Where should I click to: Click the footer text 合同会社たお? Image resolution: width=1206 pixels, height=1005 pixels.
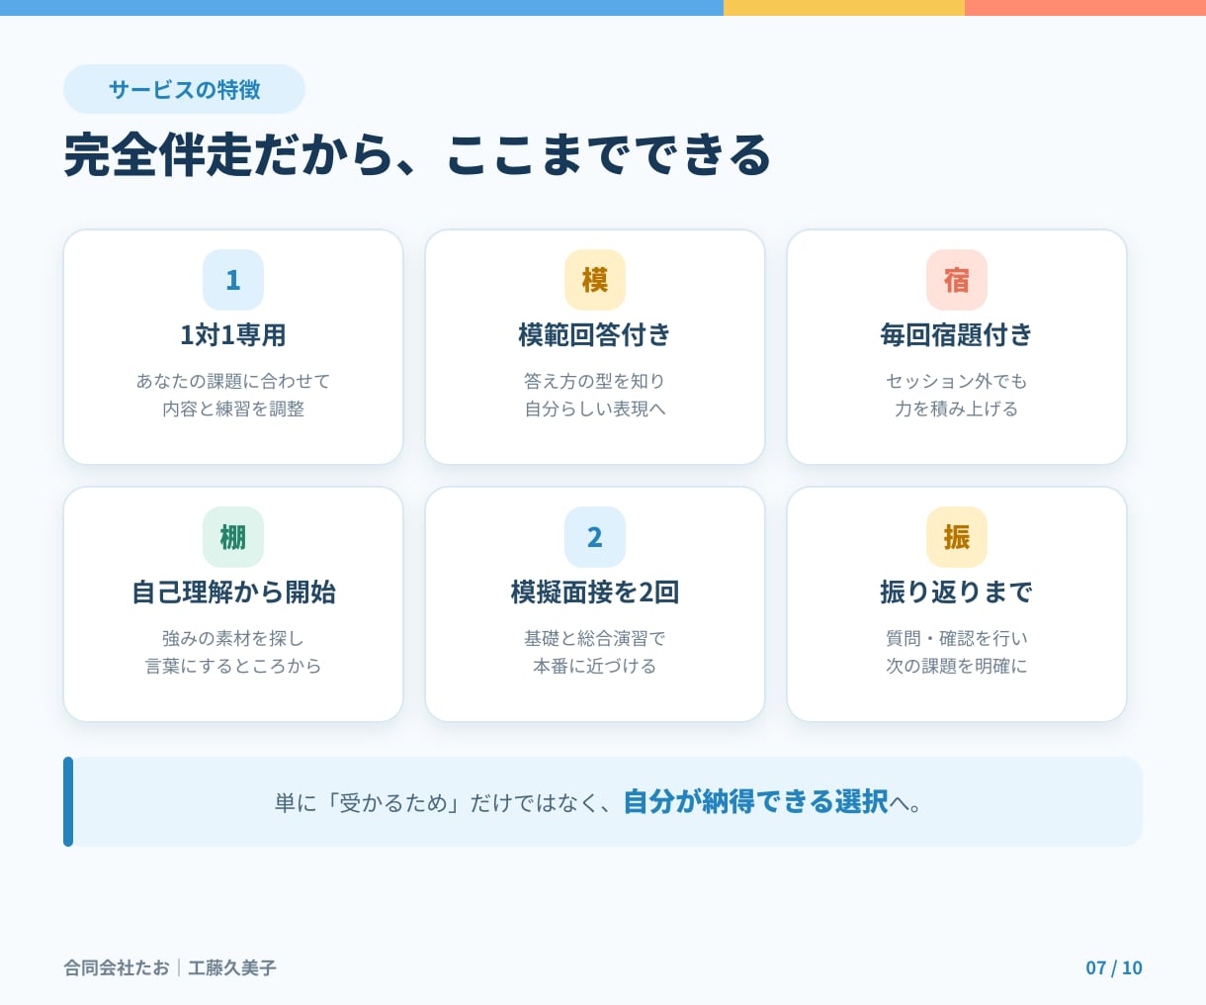click(117, 967)
